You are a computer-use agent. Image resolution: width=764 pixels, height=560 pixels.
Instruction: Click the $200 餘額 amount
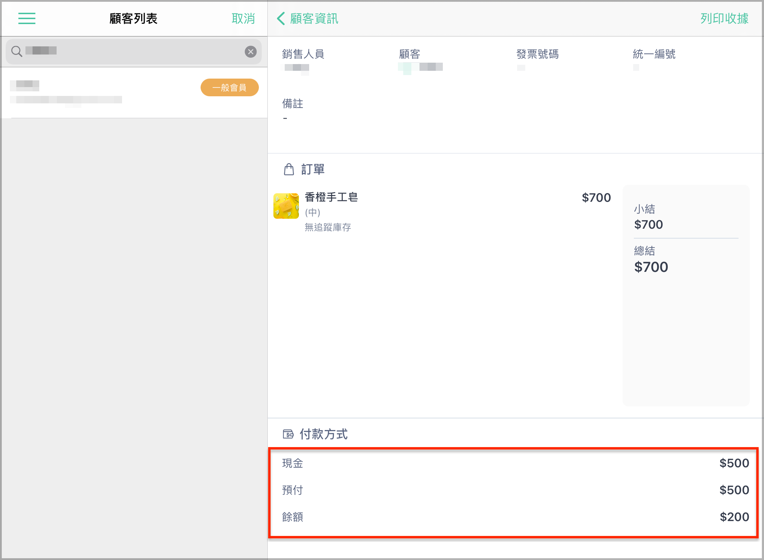(735, 517)
